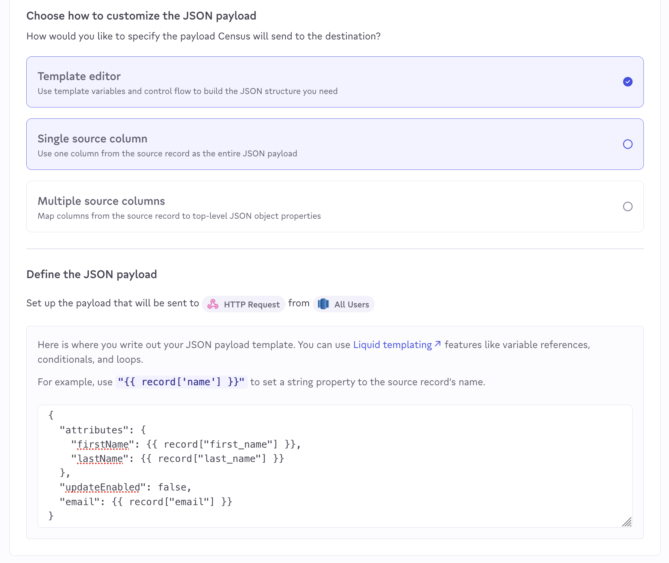
Task: Enable the Multiple source columns radio option
Action: pos(627,206)
